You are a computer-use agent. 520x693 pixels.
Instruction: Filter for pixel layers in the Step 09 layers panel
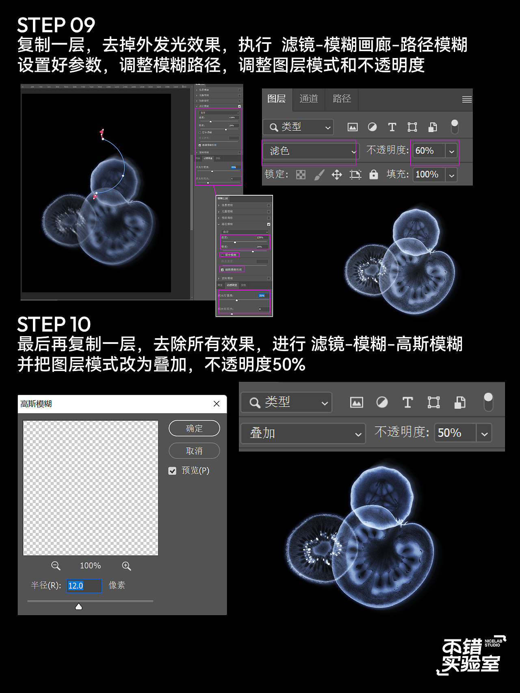pos(353,127)
